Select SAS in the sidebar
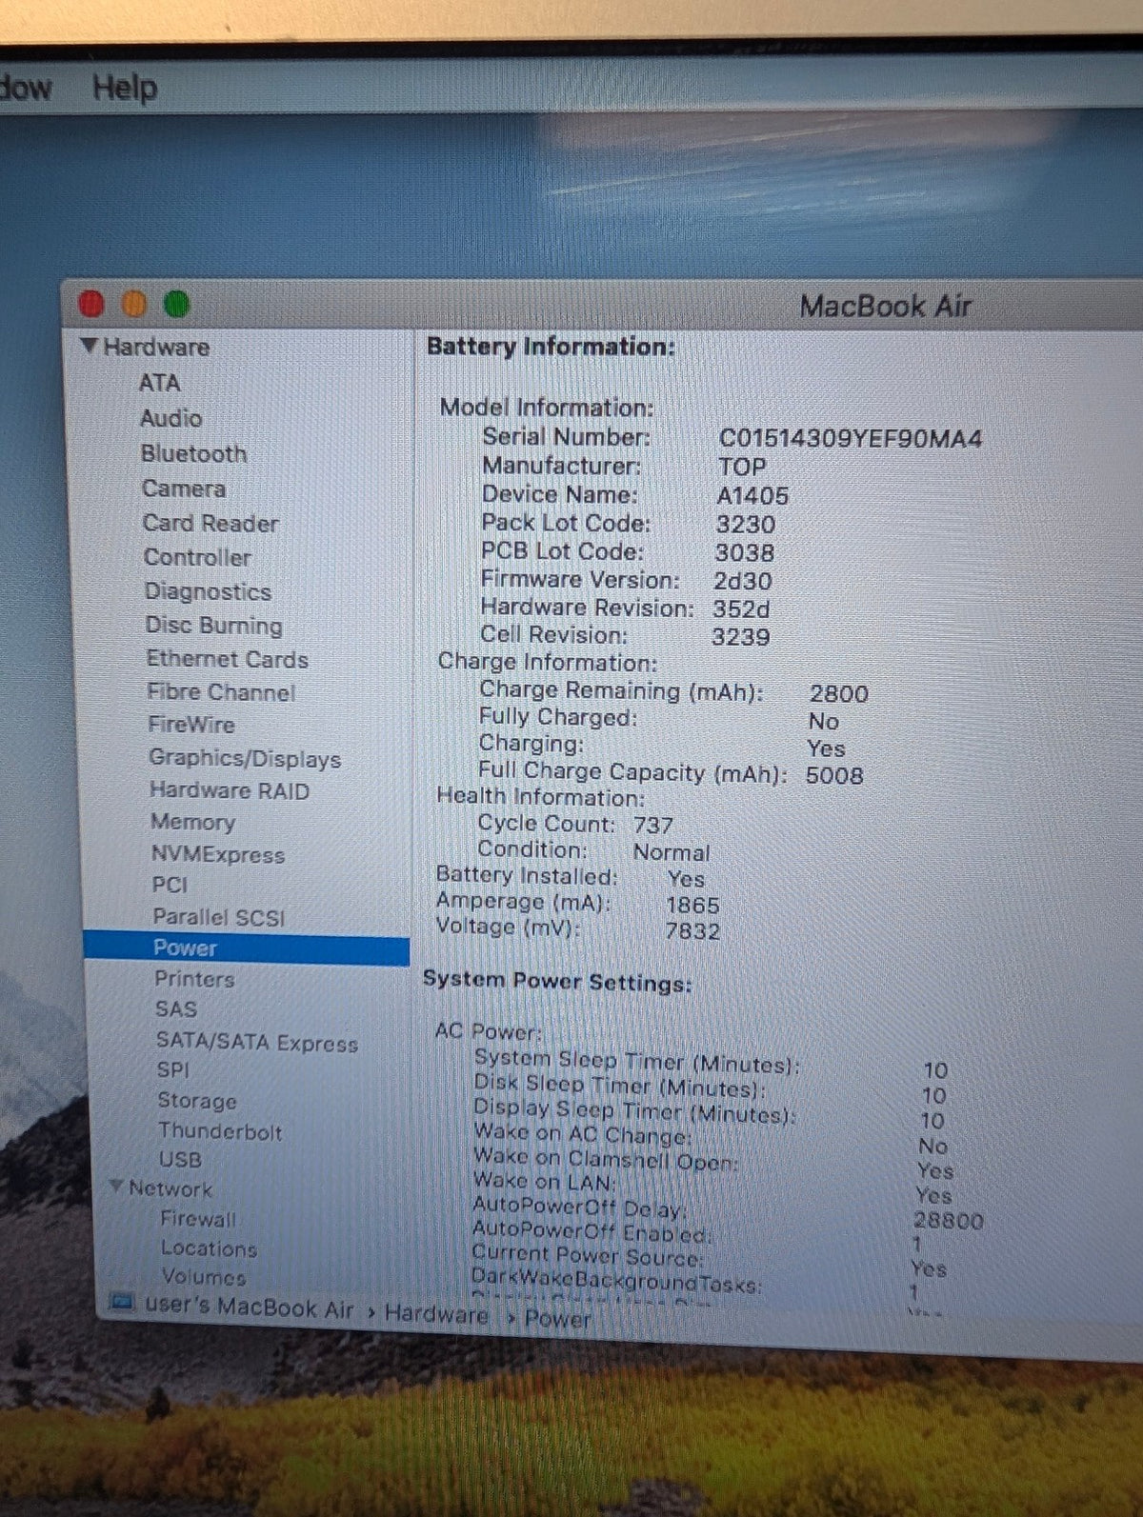This screenshot has height=1517, width=1143. click(176, 1009)
